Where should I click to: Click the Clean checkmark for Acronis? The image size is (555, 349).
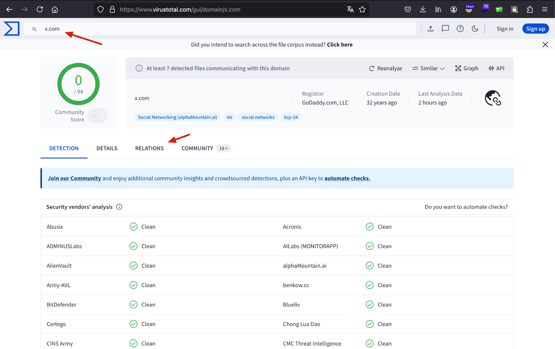pos(370,227)
